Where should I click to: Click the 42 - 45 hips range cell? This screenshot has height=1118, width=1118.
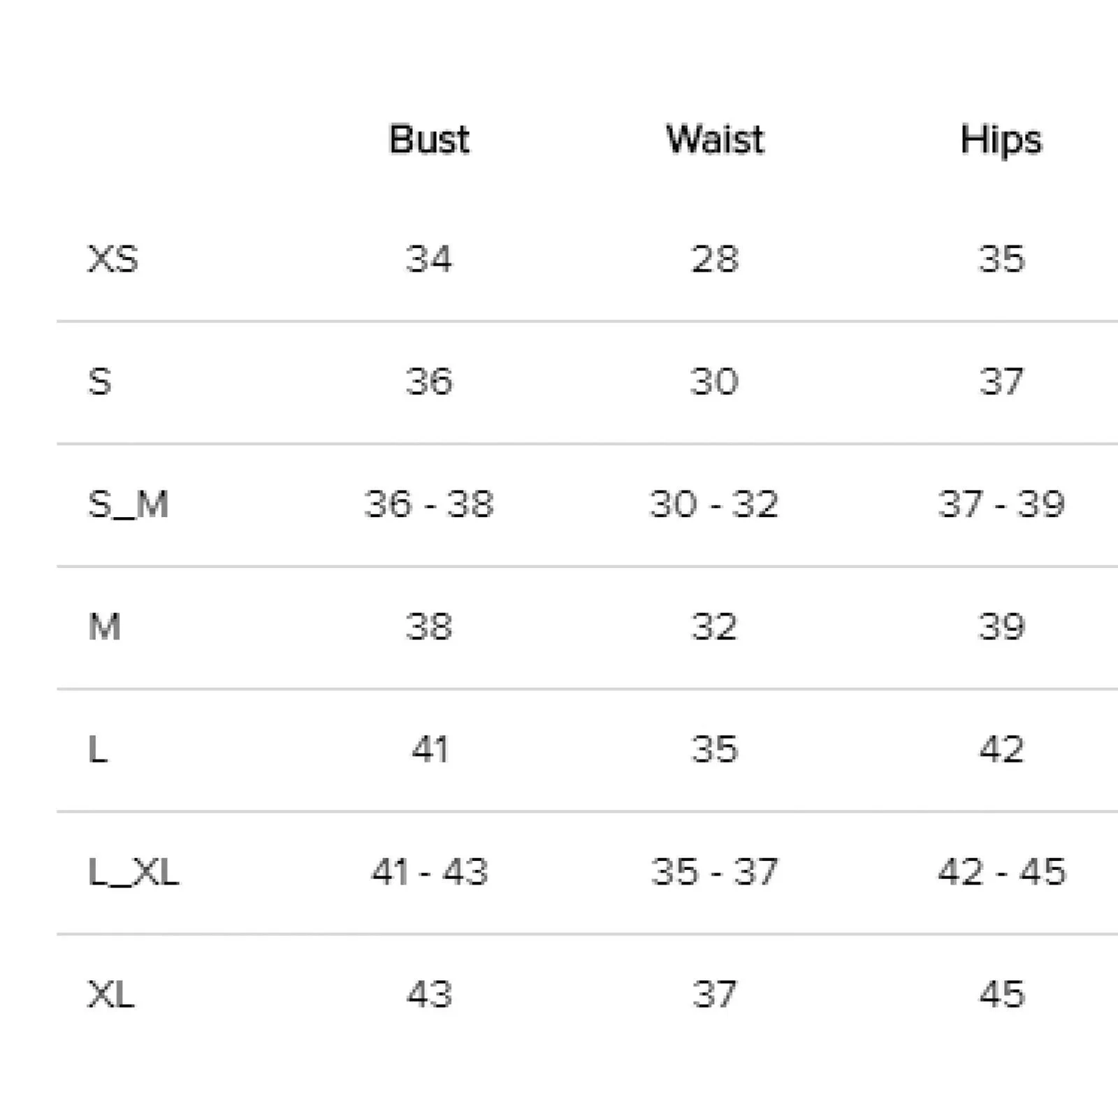coord(1001,872)
